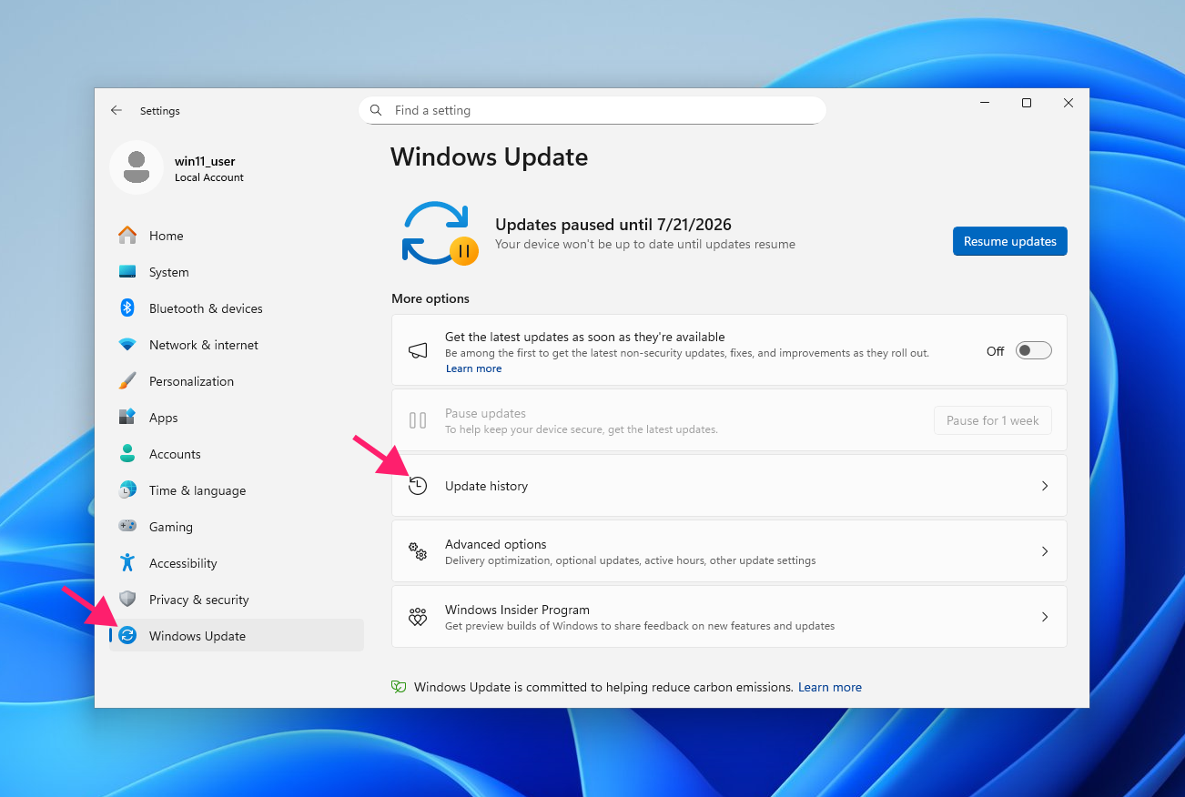Click the Windows Insider Program hearts icon
Image resolution: width=1185 pixels, height=797 pixels.
pos(418,617)
